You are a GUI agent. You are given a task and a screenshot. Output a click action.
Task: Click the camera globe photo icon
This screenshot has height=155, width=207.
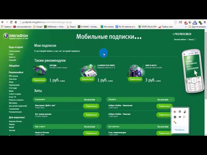tap(135, 70)
